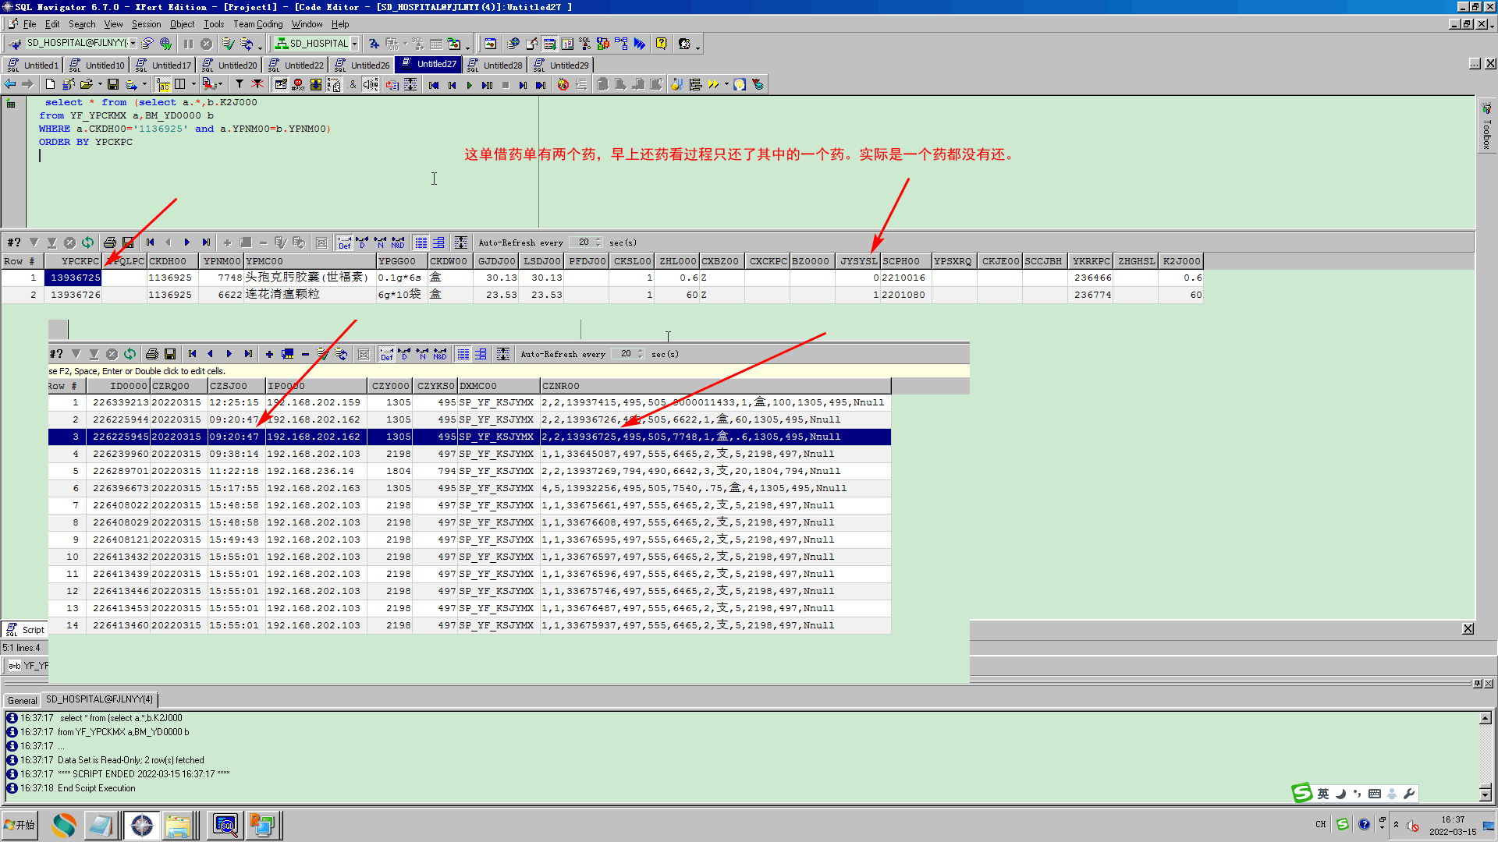Screen dimensions: 1498x842
Task: Click the YPMC00 column header
Action: tap(310, 261)
